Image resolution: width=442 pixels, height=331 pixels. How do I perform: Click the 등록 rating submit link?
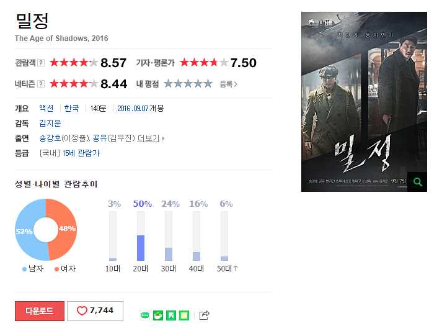[228, 84]
